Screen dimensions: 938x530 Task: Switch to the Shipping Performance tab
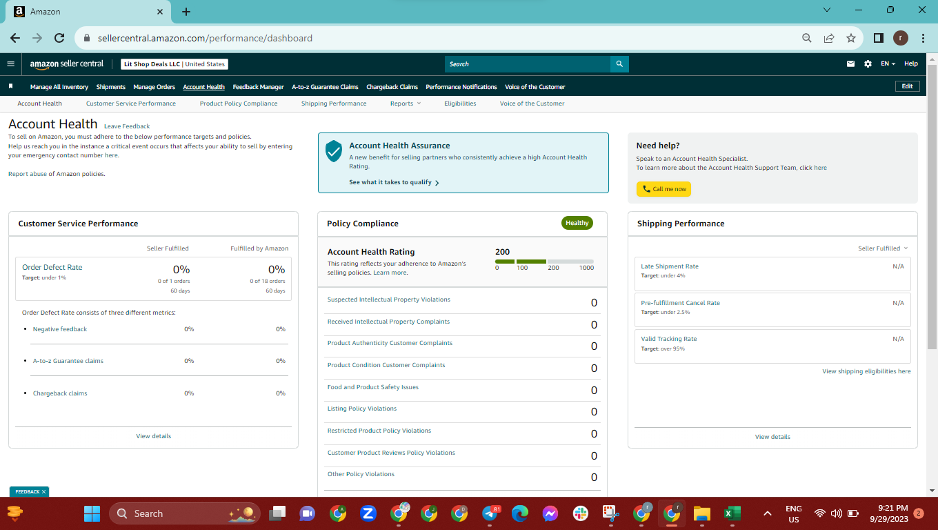(x=334, y=104)
